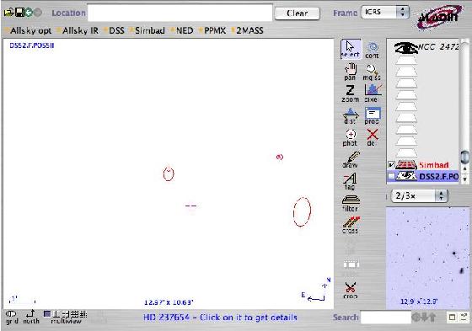Toggle the Simbad plane checkbox
Viewport: 472px width, 331px height.
pos(391,165)
